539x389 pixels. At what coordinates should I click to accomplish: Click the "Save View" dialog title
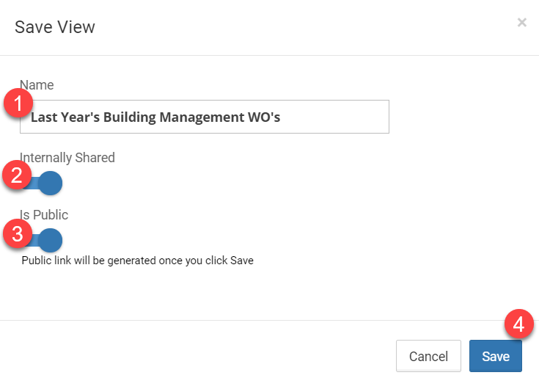pos(55,28)
